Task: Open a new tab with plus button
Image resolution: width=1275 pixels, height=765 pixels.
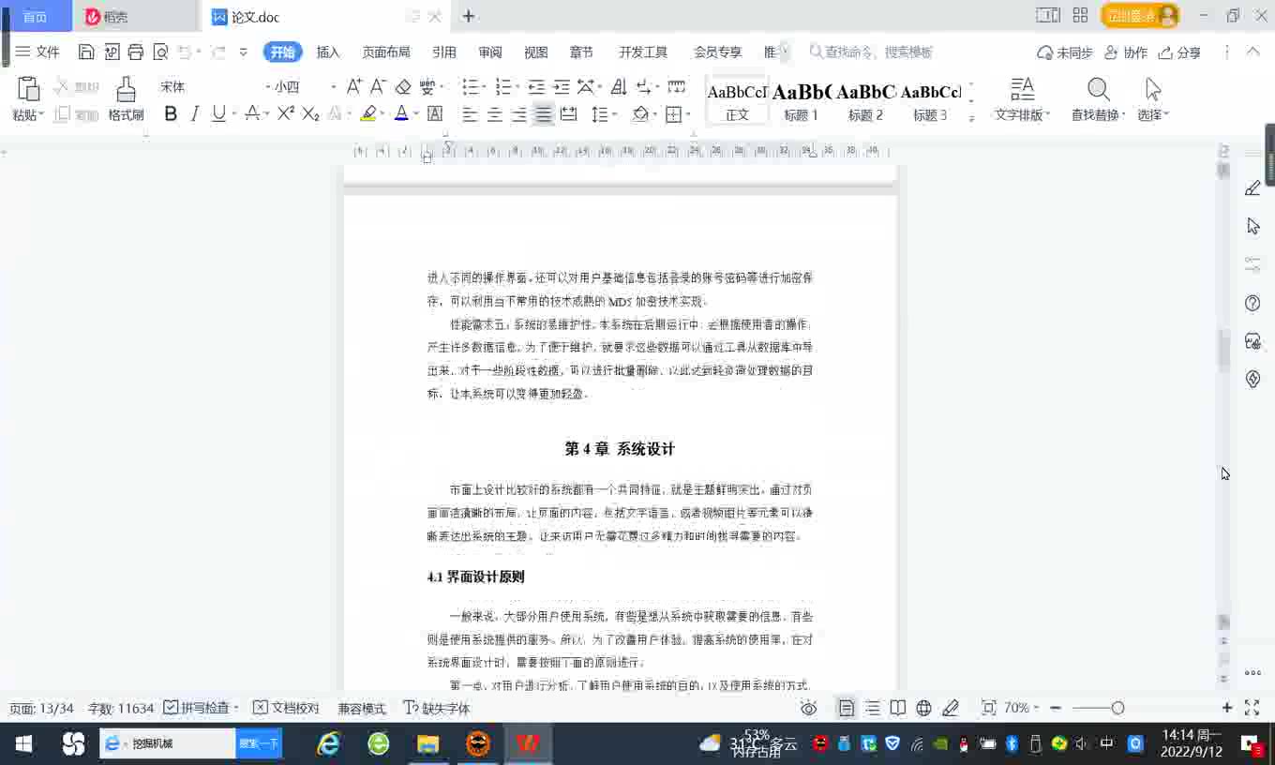Action: pyautogui.click(x=469, y=16)
